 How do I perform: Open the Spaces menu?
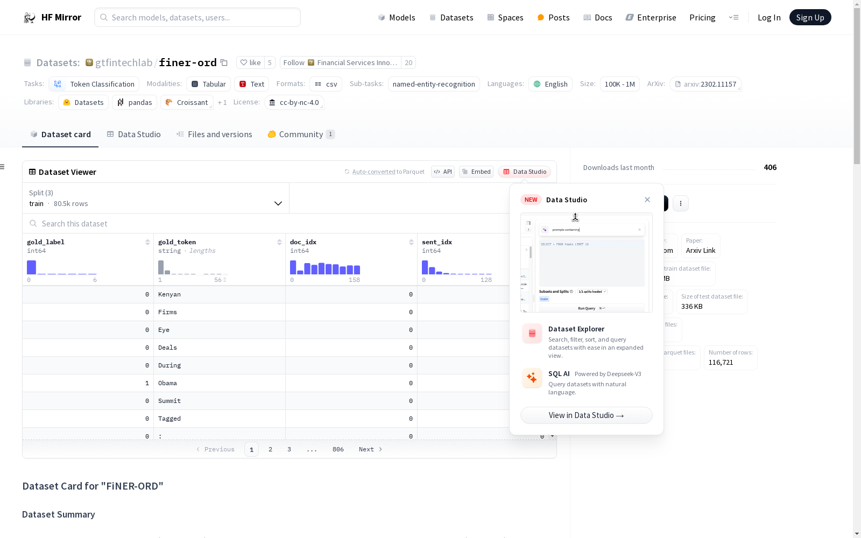[x=505, y=18]
